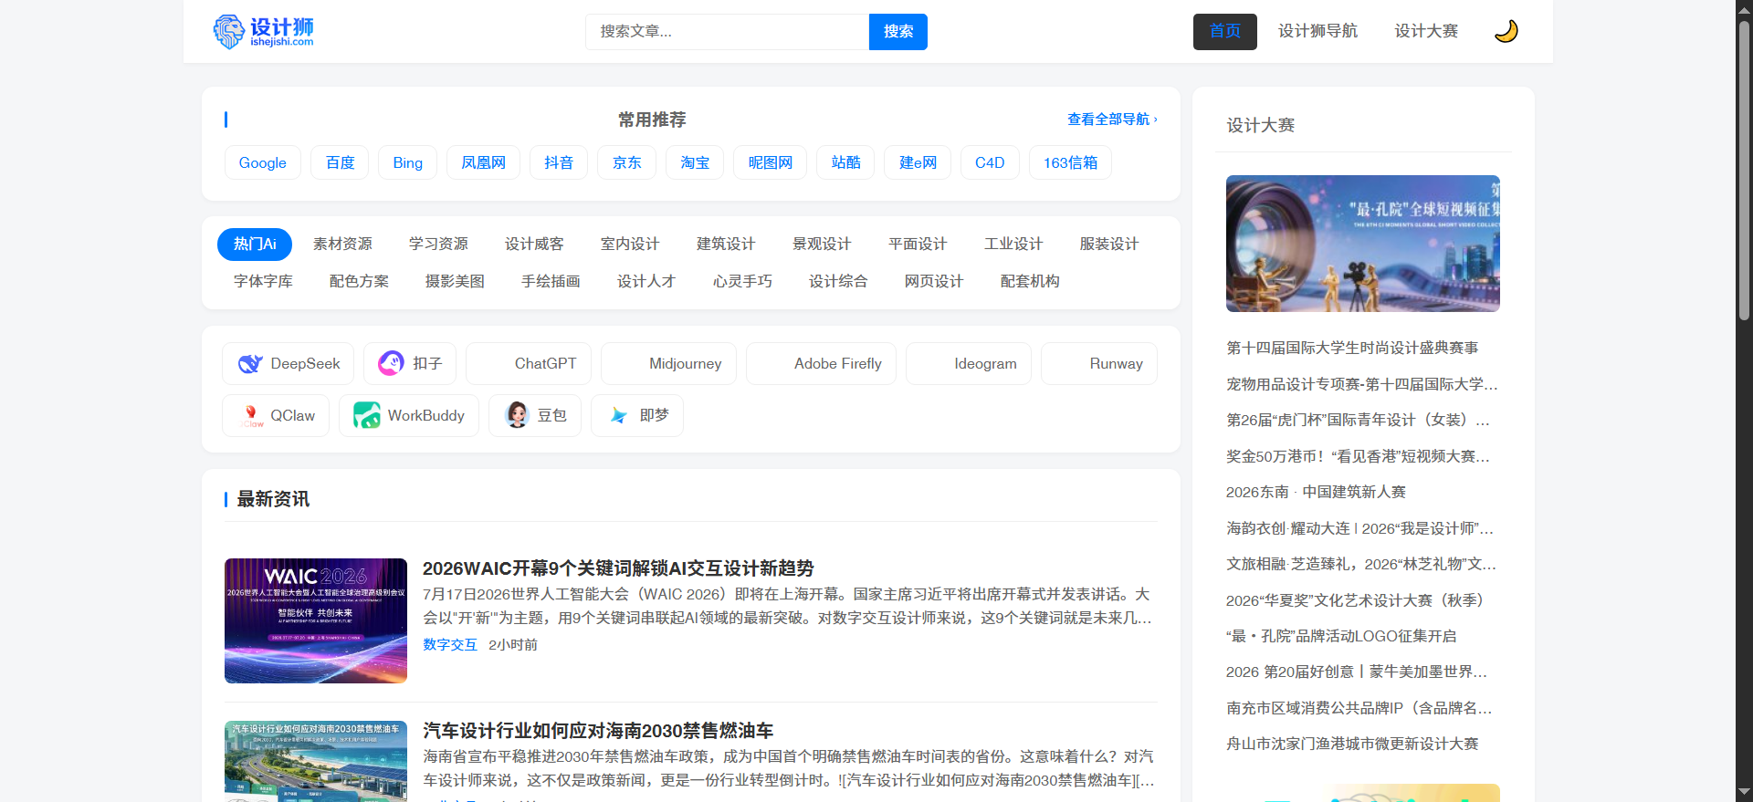Select the 景观设计 tab
Screen dimensions: 1753x802
click(x=822, y=244)
